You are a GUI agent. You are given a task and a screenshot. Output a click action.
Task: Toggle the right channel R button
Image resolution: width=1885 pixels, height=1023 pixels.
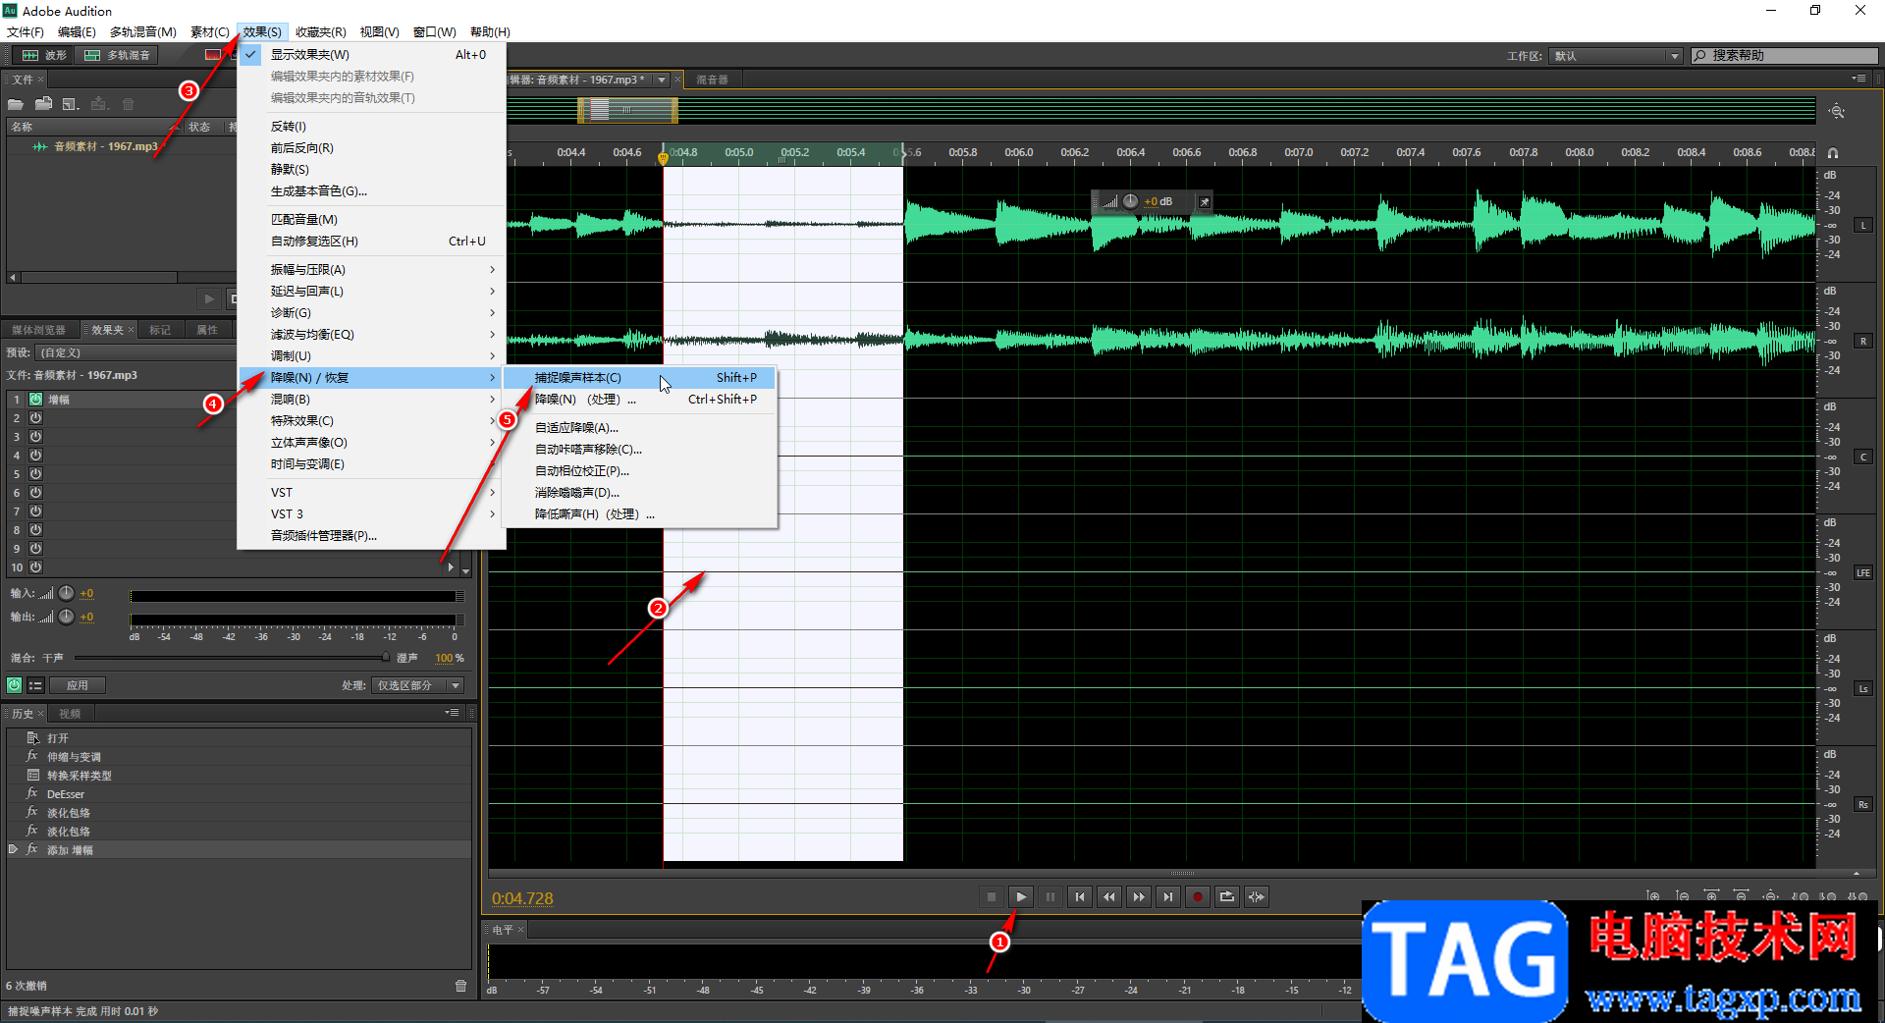tap(1862, 342)
